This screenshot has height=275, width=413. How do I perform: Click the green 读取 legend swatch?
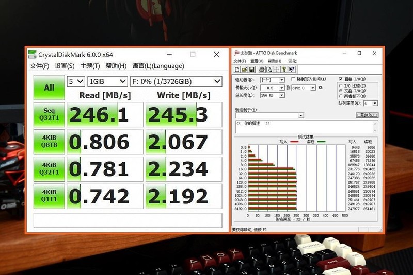coord(321,142)
